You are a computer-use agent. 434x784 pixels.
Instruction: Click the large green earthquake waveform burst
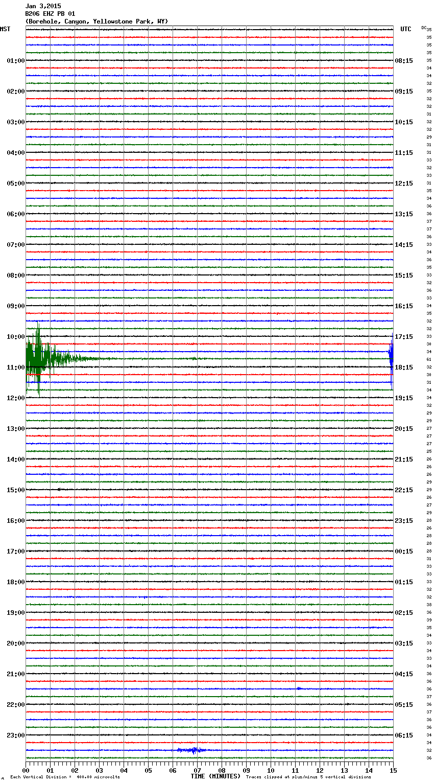tap(38, 359)
